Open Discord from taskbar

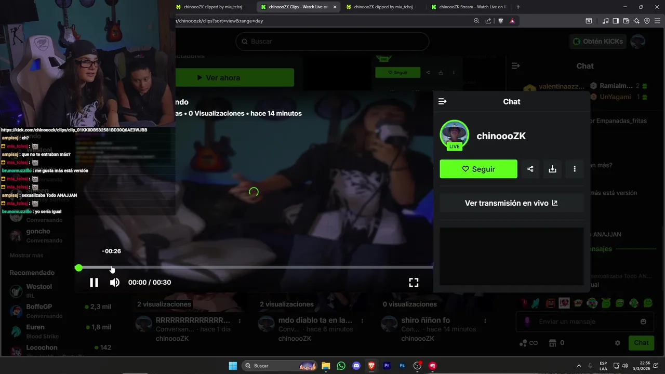point(356,366)
